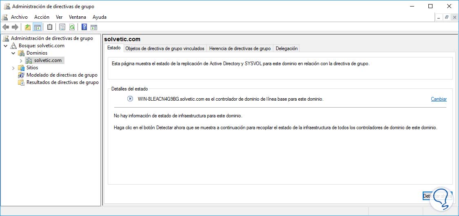Image resolution: width=459 pixels, height=216 pixels.
Task: Select the solvetic.com tree label
Action: point(48,60)
